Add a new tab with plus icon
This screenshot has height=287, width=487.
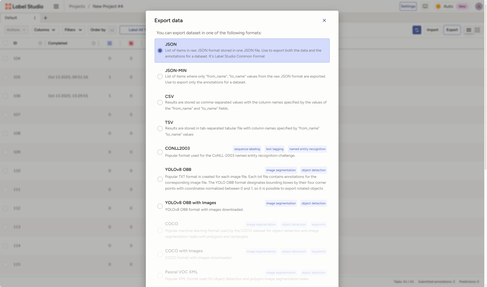45,18
